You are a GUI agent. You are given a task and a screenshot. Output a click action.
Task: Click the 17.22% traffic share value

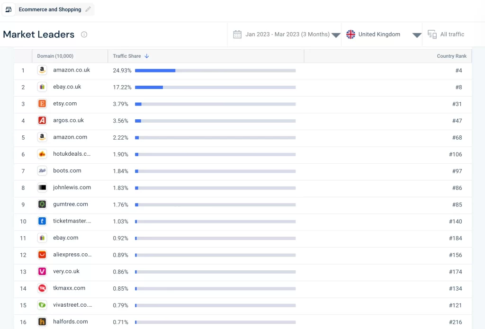pyautogui.click(x=122, y=87)
